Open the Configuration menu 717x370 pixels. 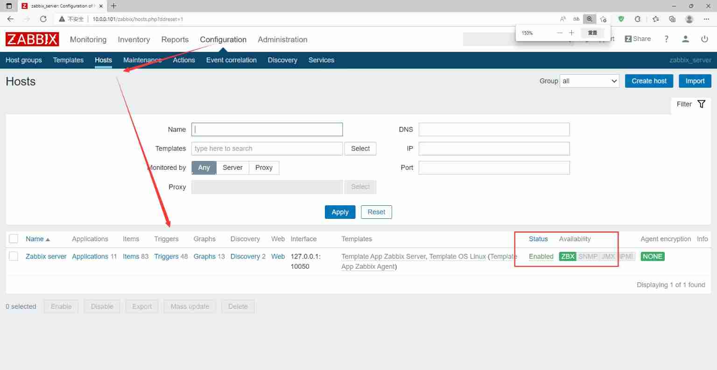223,40
